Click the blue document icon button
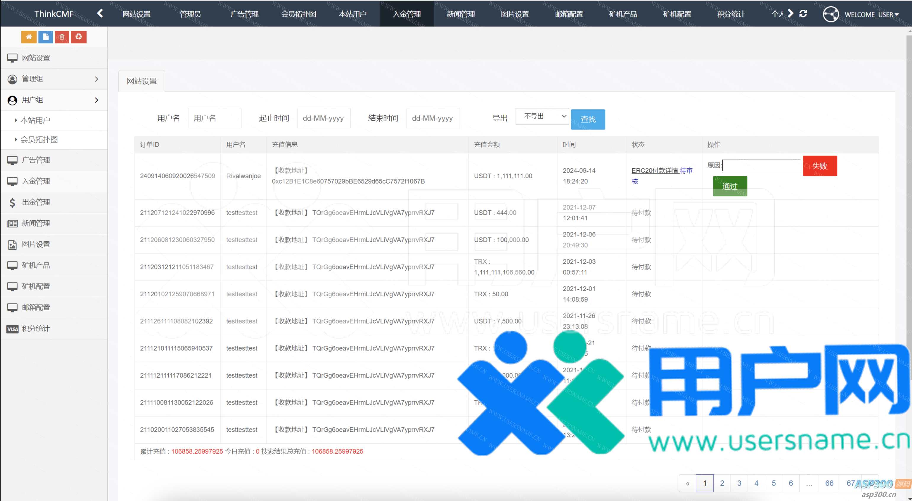Viewport: 912px width, 501px height. coord(46,37)
